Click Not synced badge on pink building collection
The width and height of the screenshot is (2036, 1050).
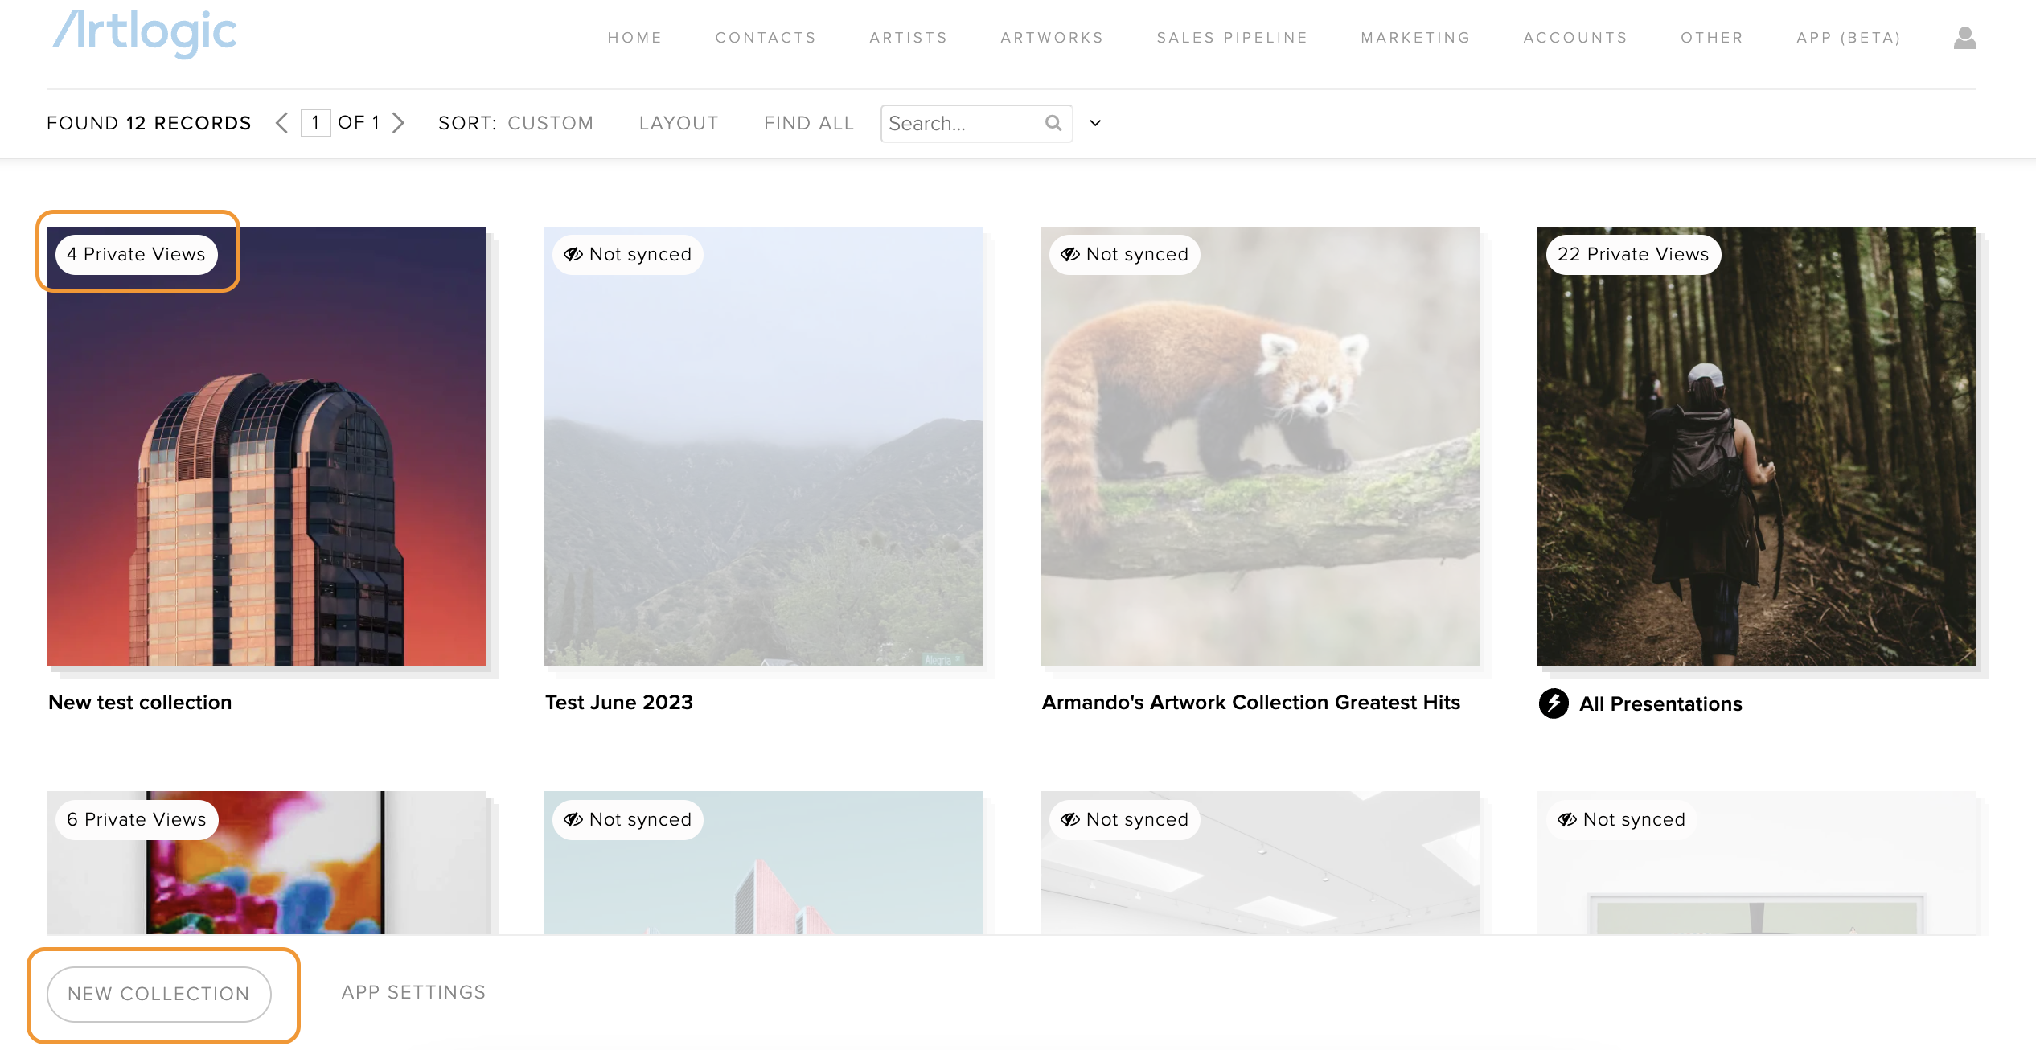(627, 819)
